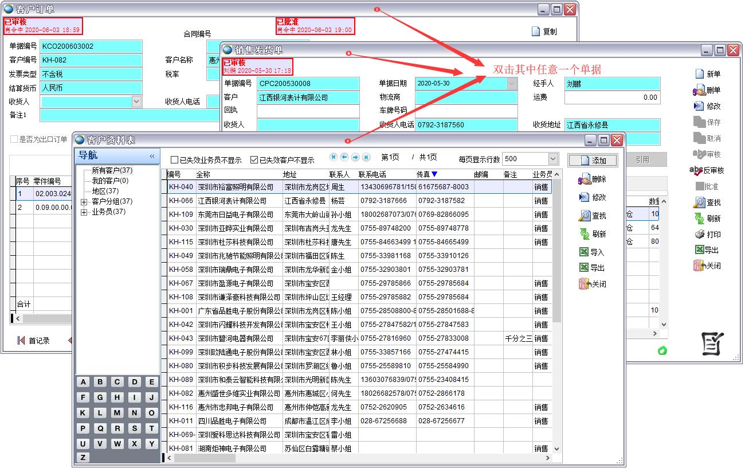
Task: Click the 删除 (Delete) icon in customer table
Action: pyautogui.click(x=585, y=180)
